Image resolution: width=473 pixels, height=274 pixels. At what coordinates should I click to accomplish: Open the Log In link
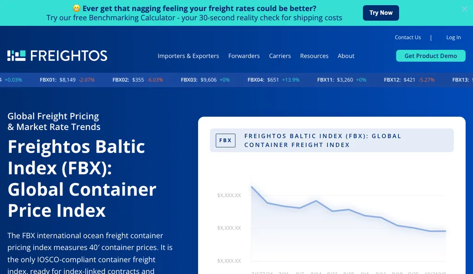pyautogui.click(x=454, y=37)
